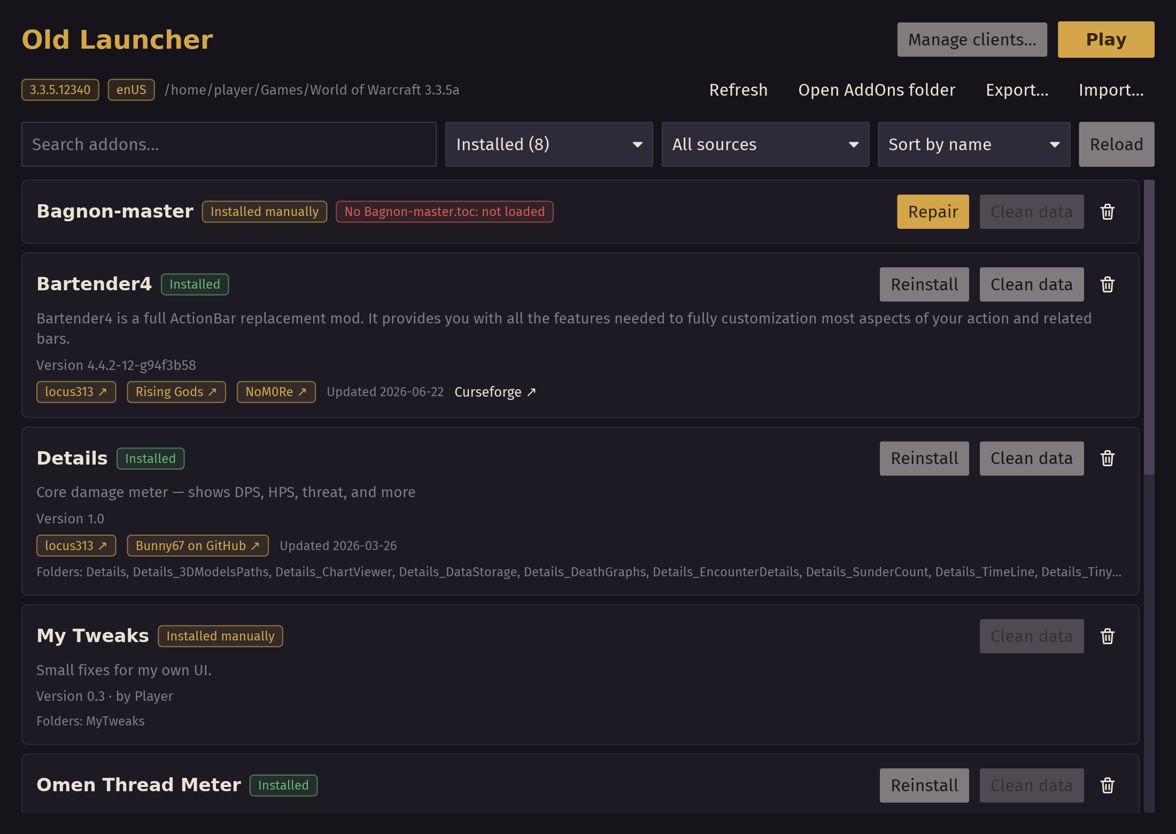1176x834 pixels.
Task: Click the Version 4.4.2-12-g94f3b58 text
Action: click(x=116, y=365)
